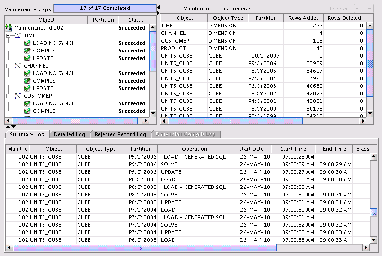Click the check icon for TIME UPDATE step
This screenshot has width=382, height=256.
[x=27, y=58]
